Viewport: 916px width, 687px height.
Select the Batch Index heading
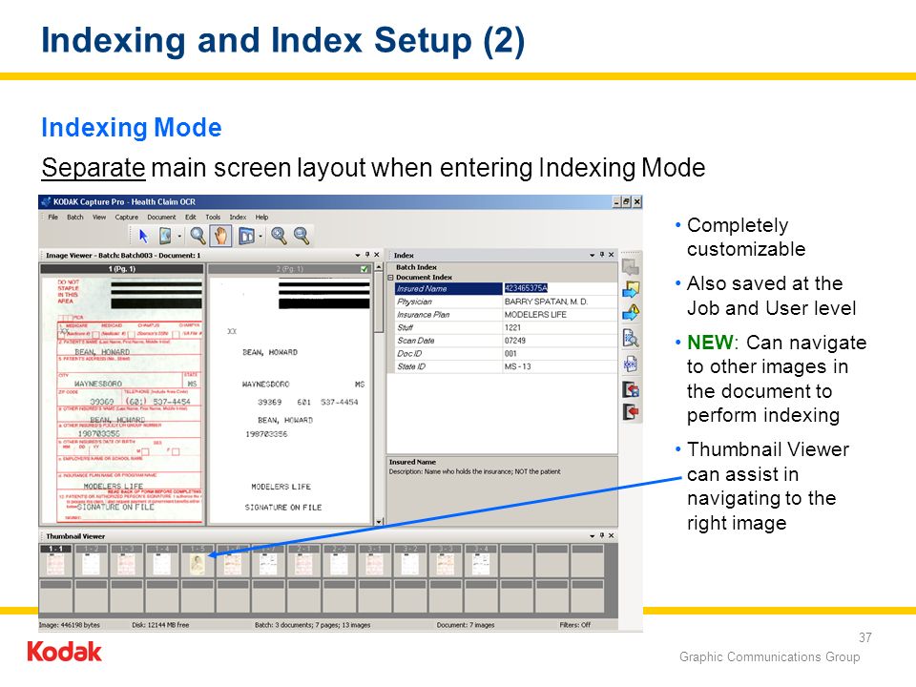(x=416, y=267)
